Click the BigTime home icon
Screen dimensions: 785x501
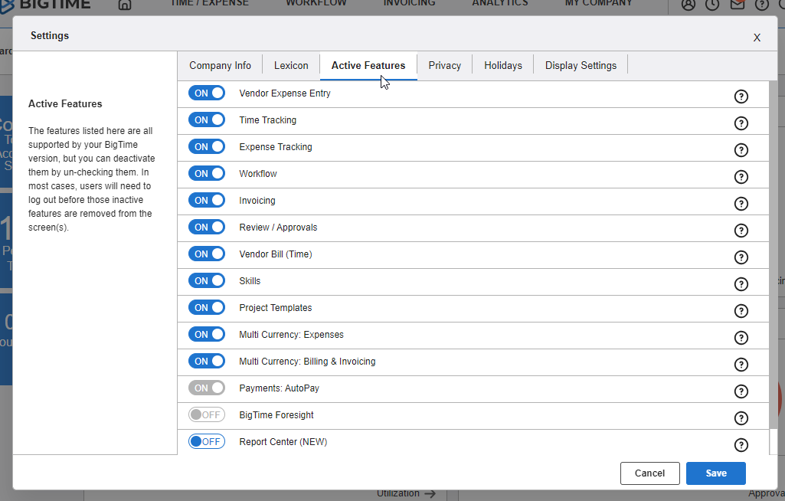click(x=124, y=5)
